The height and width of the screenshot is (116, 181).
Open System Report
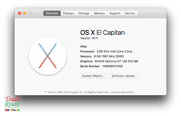[93, 76]
